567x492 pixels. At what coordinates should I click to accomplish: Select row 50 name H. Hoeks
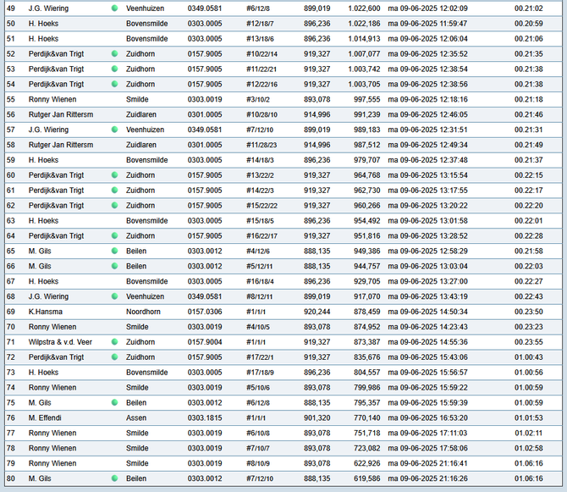pyautogui.click(x=43, y=24)
